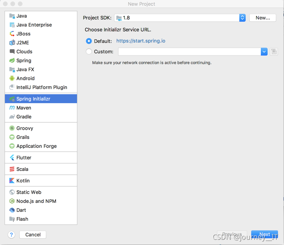
Task: Choose Java project type
Action: (41, 16)
